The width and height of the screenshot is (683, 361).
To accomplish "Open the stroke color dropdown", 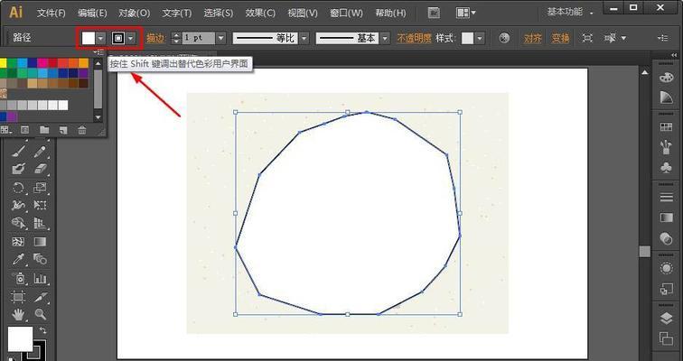I will click(x=132, y=39).
